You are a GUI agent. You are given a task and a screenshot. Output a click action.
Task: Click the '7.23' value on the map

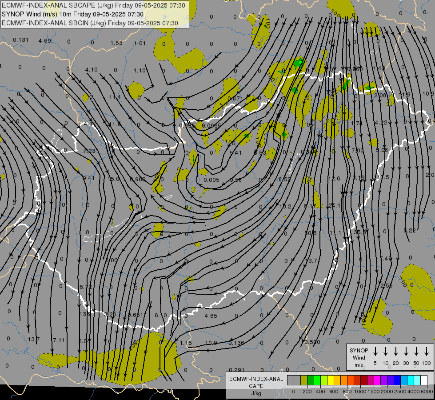pyautogui.click(x=89, y=151)
